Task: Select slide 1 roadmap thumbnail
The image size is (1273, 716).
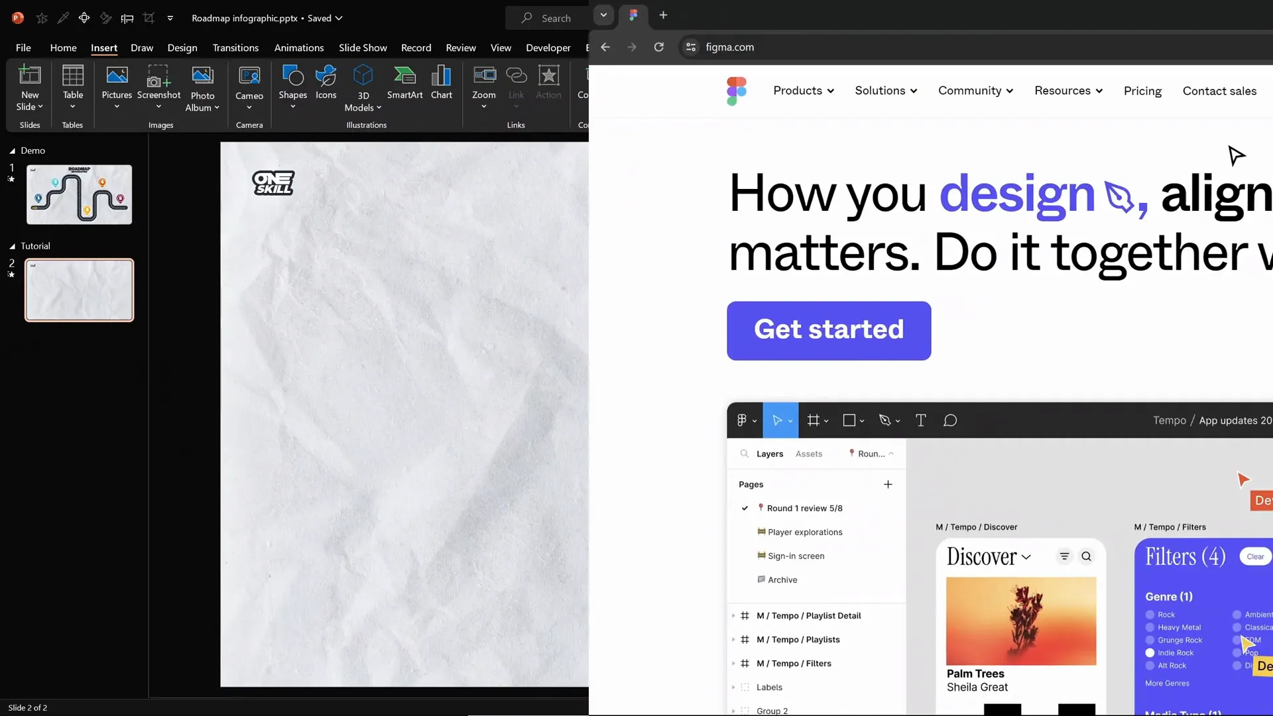Action: 79,194
